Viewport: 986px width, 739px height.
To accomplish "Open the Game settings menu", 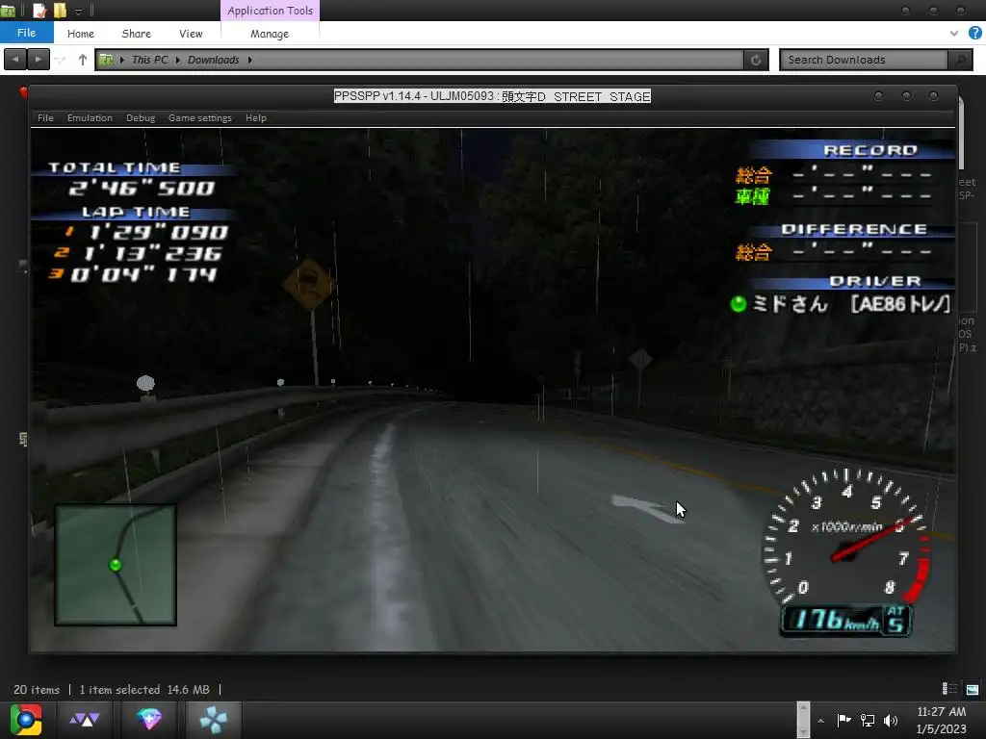I will pos(200,117).
